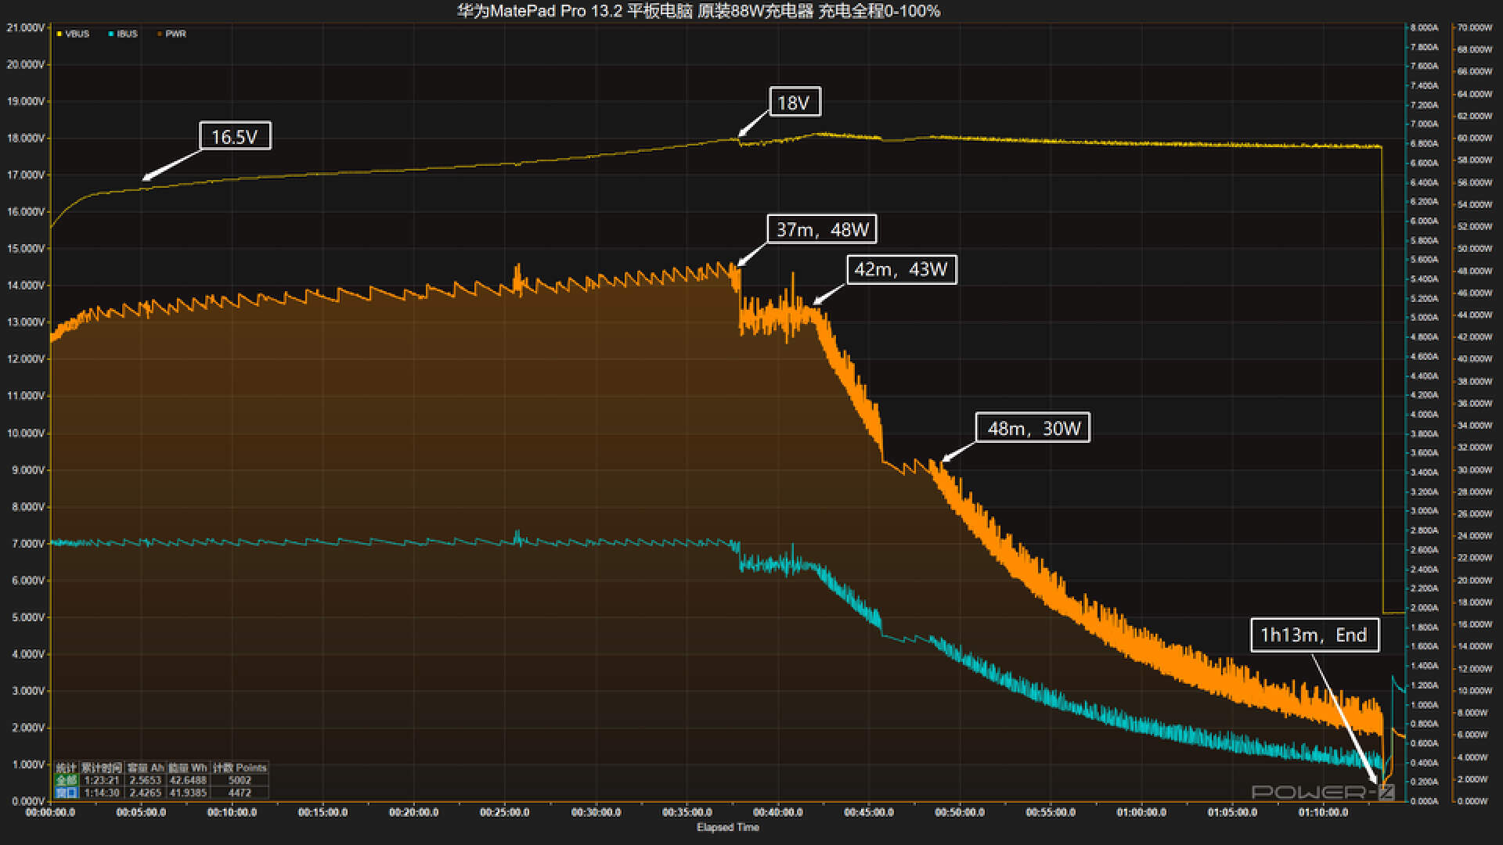Click the 7.000V voltage axis label
Screen dimensions: 1503x845
click(x=27, y=543)
